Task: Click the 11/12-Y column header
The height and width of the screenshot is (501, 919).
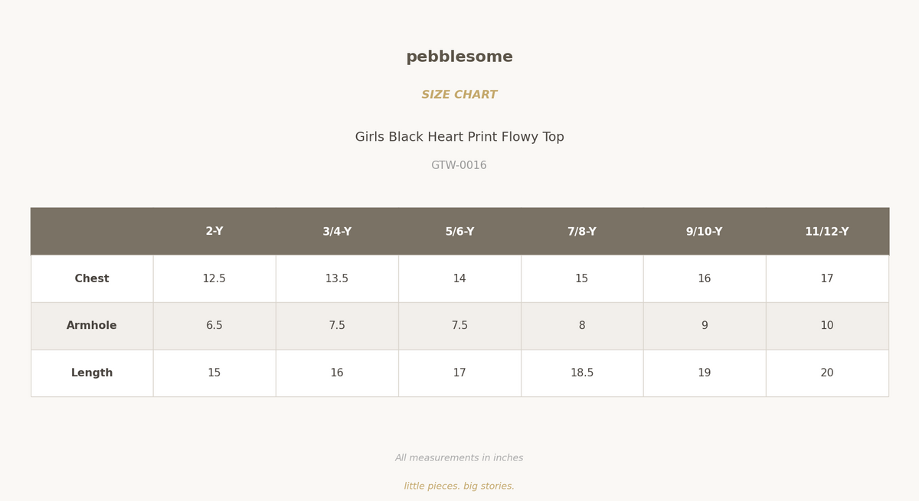Action: pos(827,232)
